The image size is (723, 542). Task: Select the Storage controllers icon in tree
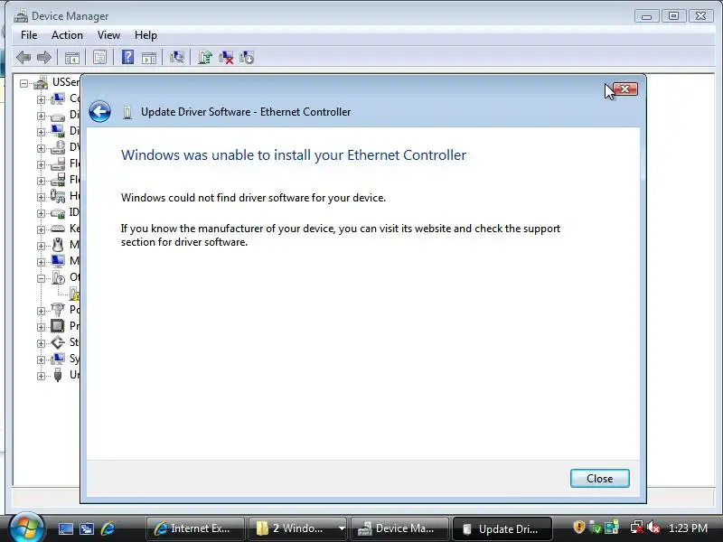(x=58, y=342)
